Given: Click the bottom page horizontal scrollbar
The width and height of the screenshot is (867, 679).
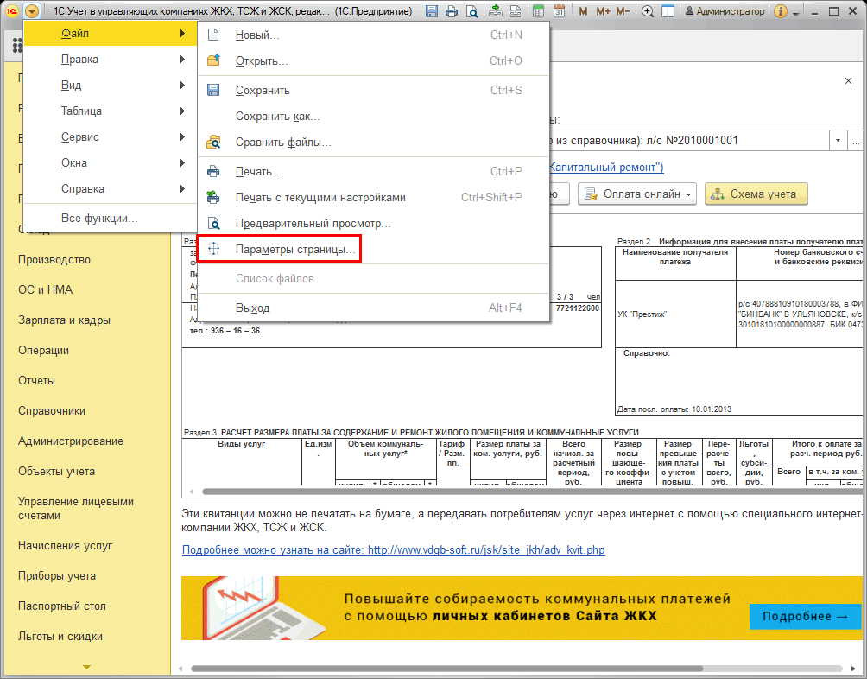Looking at the screenshot, I should point(446,669).
